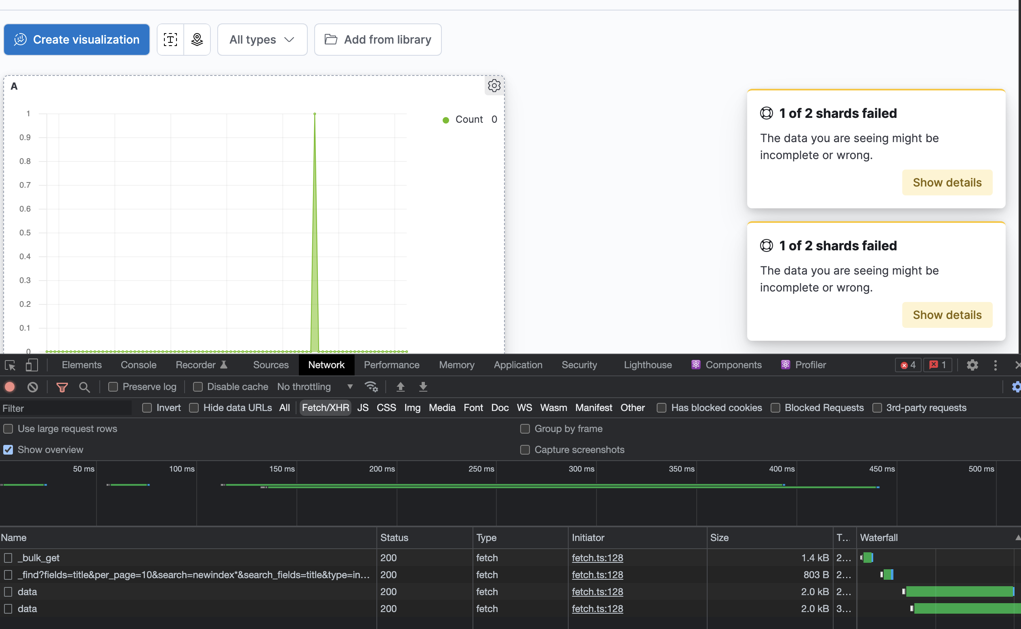Viewport: 1021px width, 629px height.
Task: Click the text panel icon button
Action: click(x=170, y=40)
